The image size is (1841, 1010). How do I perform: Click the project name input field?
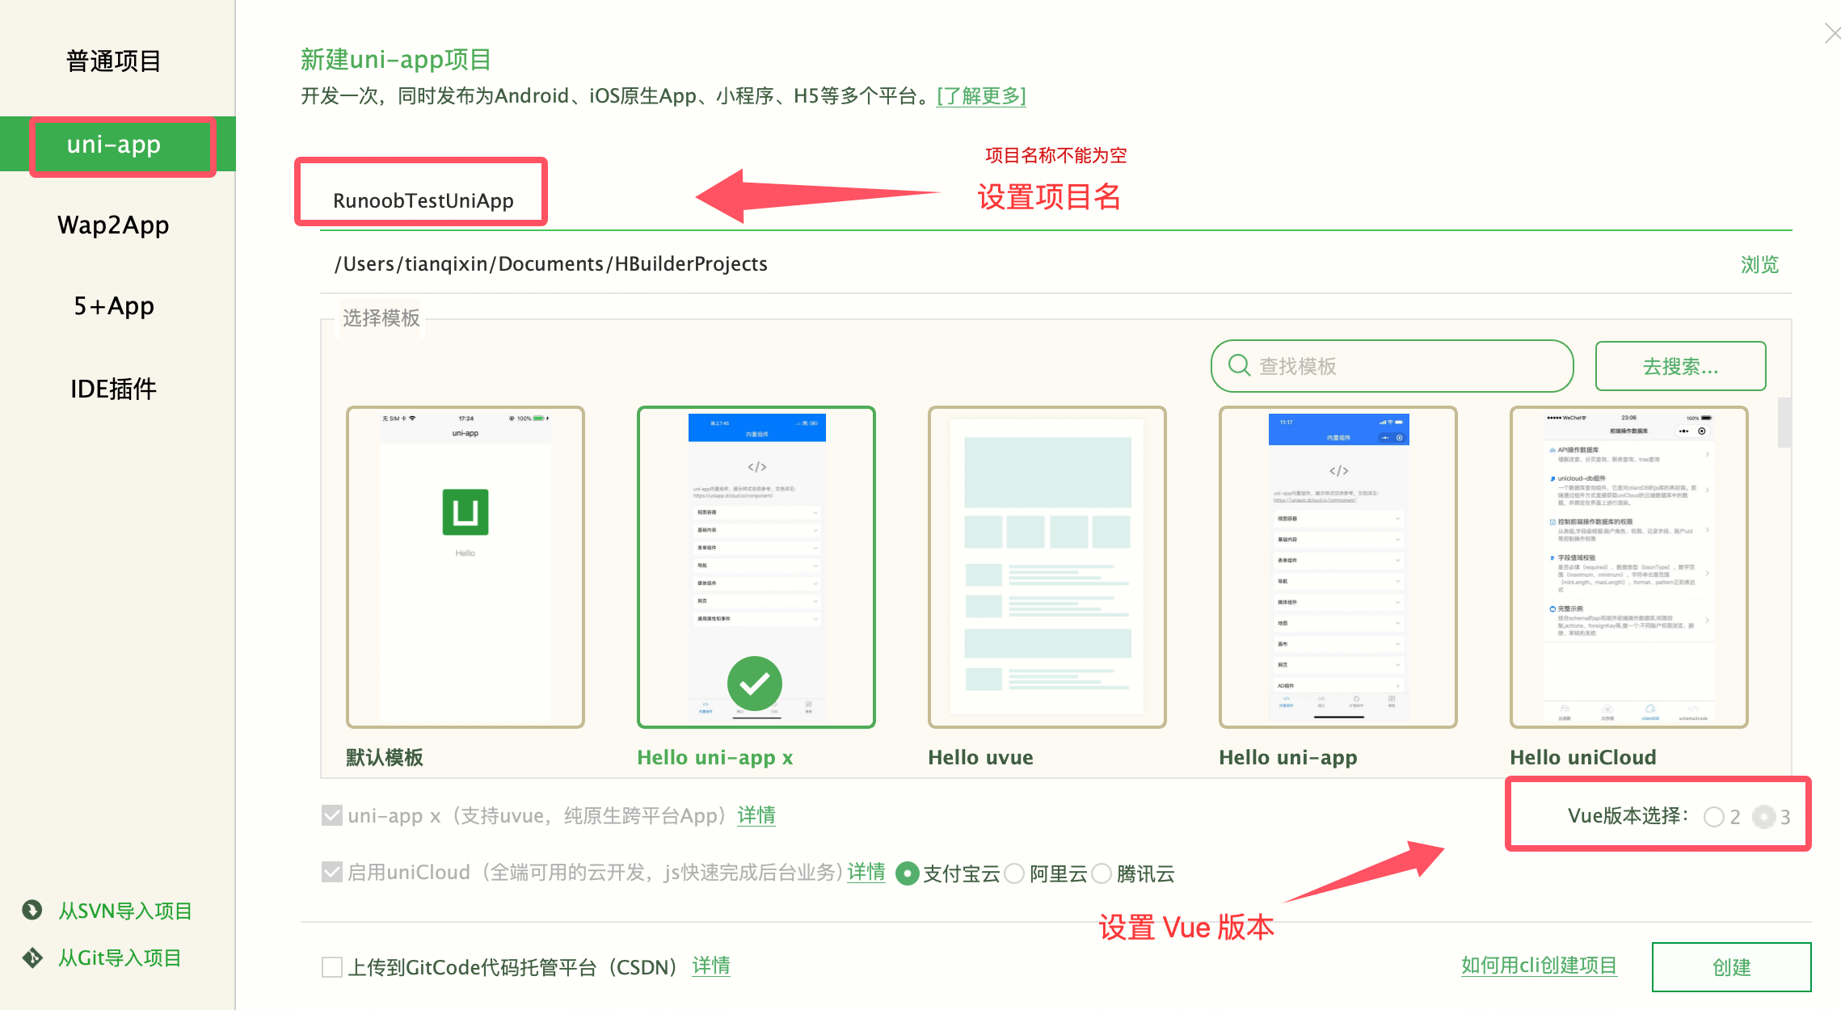(423, 200)
